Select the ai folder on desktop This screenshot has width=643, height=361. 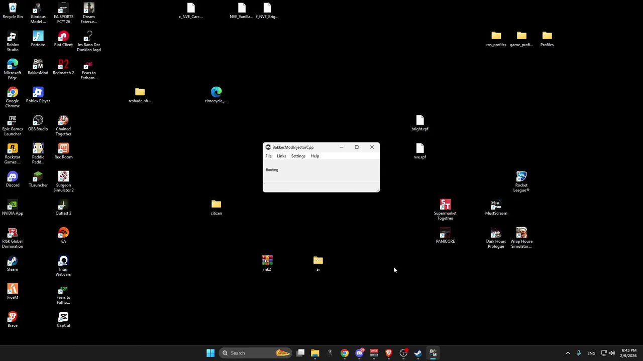(x=318, y=264)
